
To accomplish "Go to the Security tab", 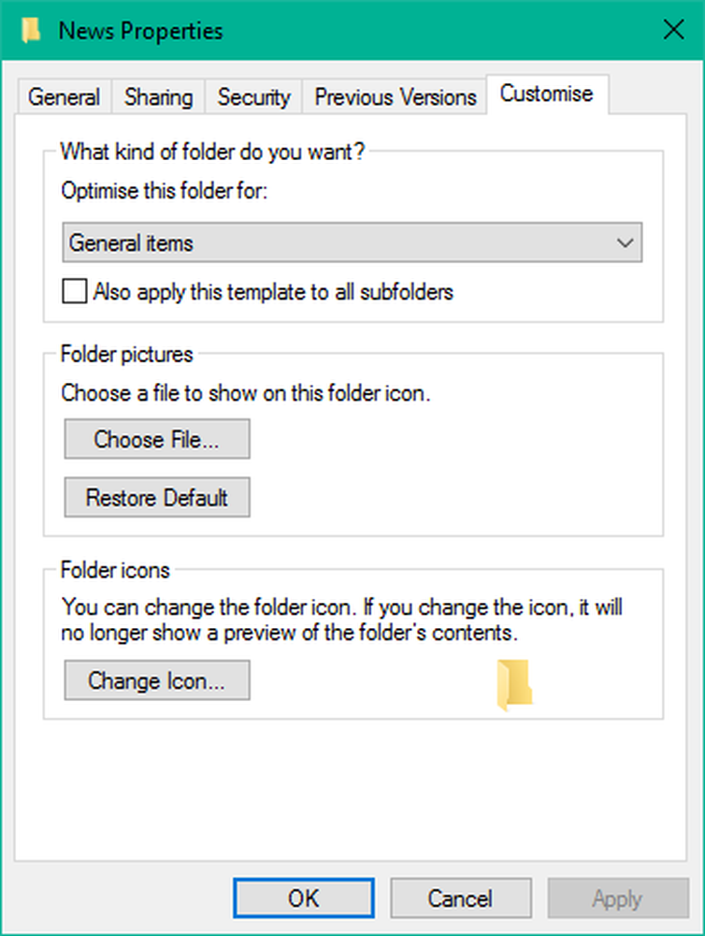I will click(252, 96).
